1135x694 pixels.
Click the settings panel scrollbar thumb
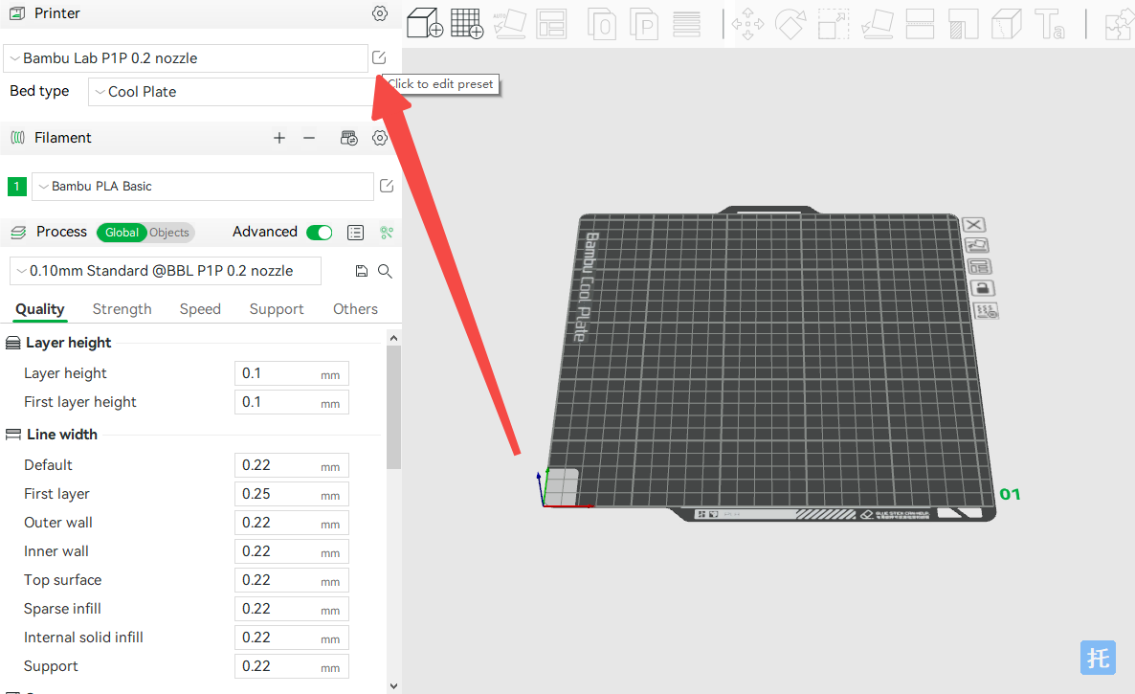tap(393, 408)
